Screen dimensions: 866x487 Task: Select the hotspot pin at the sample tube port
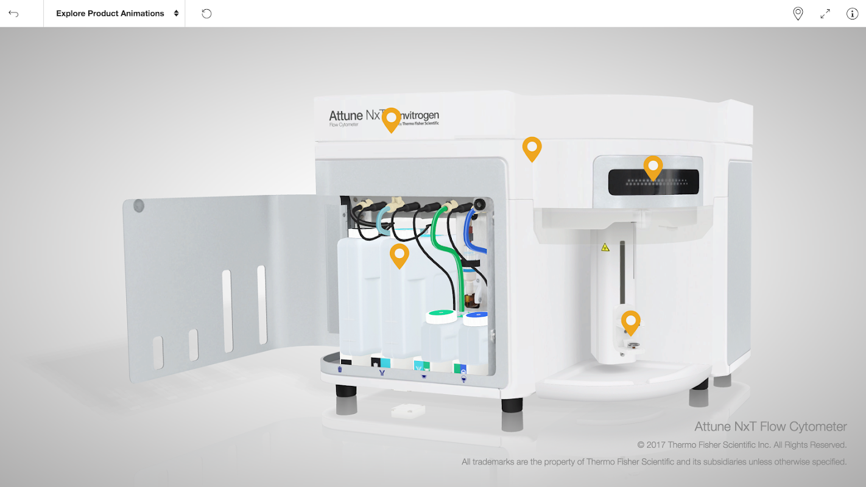click(x=631, y=323)
